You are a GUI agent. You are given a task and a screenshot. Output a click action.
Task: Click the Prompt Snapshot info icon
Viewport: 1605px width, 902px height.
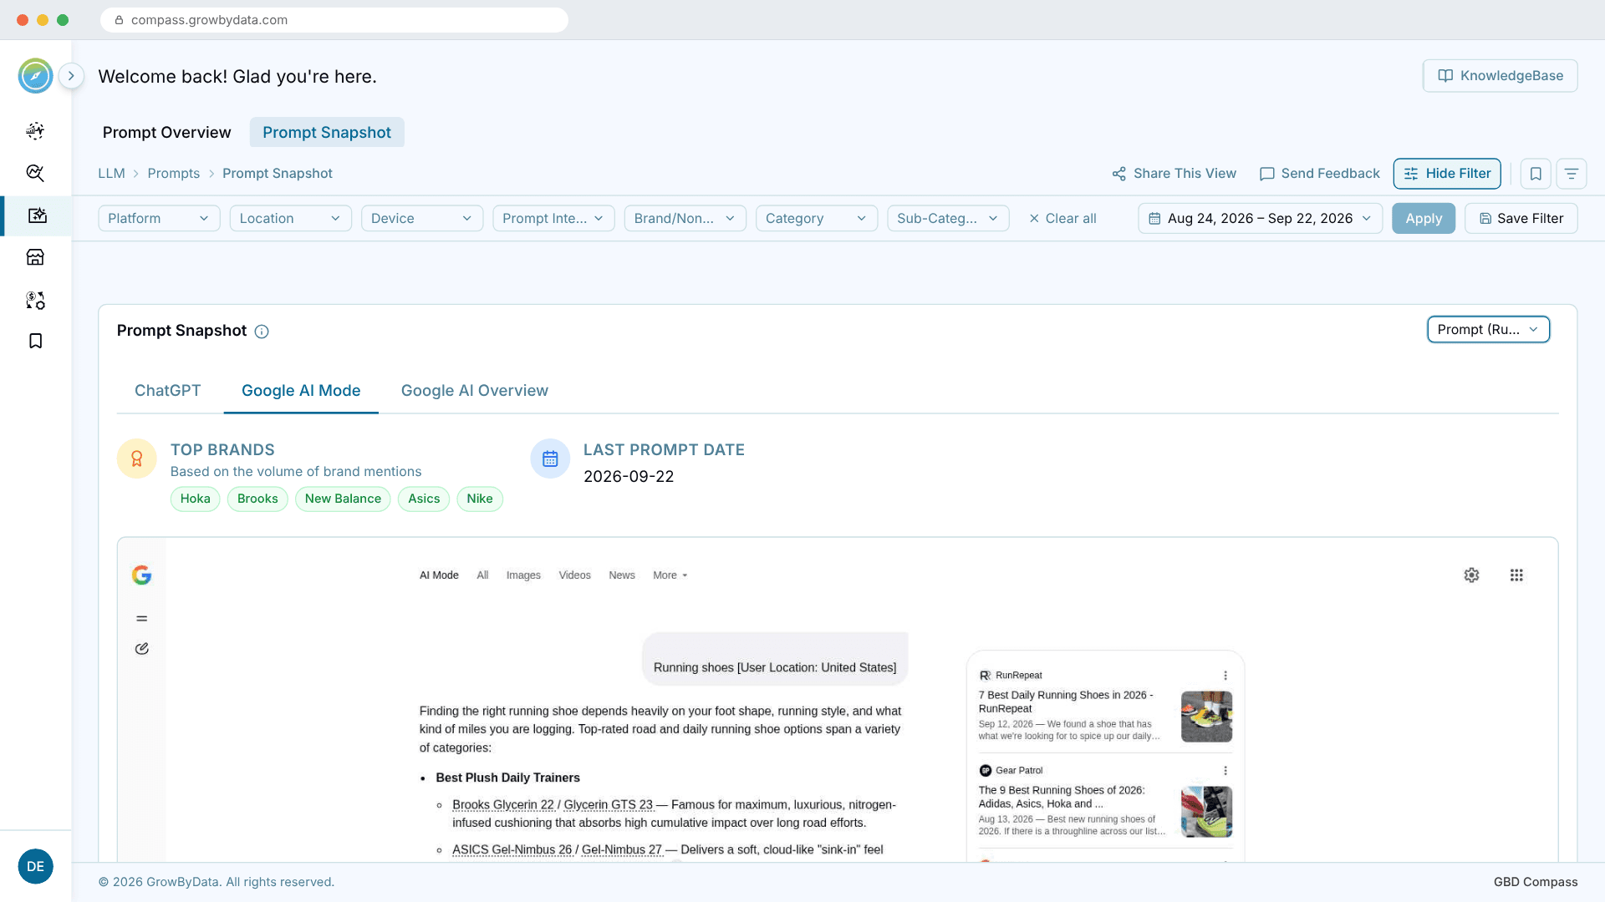262,332
